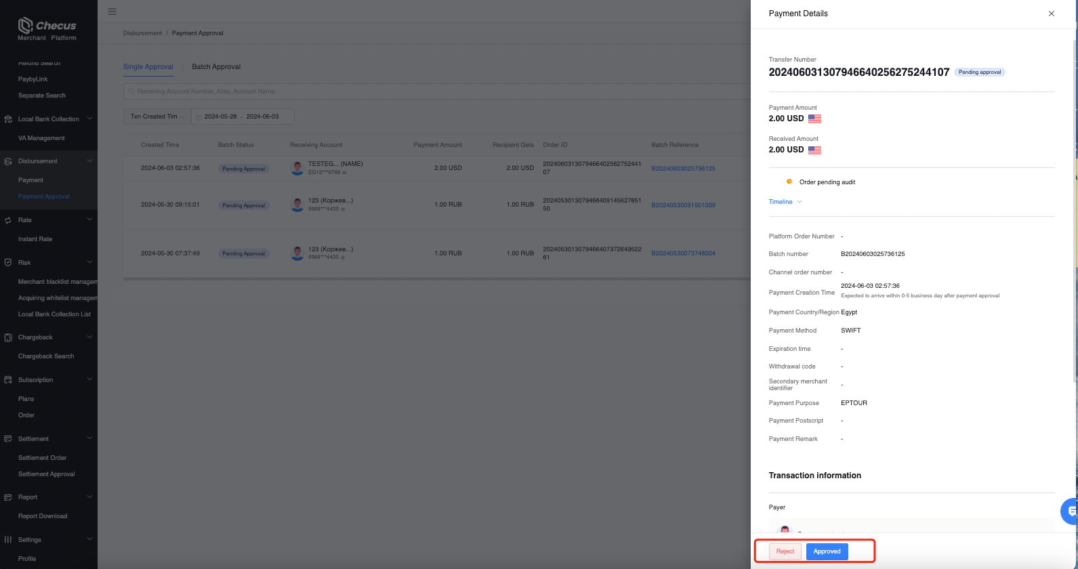Click the 2024-05-28 start date field
This screenshot has height=569, width=1078.
(x=221, y=117)
